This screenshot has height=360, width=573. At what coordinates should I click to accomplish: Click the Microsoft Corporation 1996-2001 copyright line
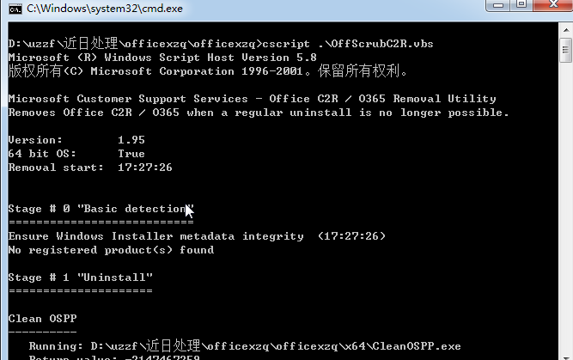[208, 71]
